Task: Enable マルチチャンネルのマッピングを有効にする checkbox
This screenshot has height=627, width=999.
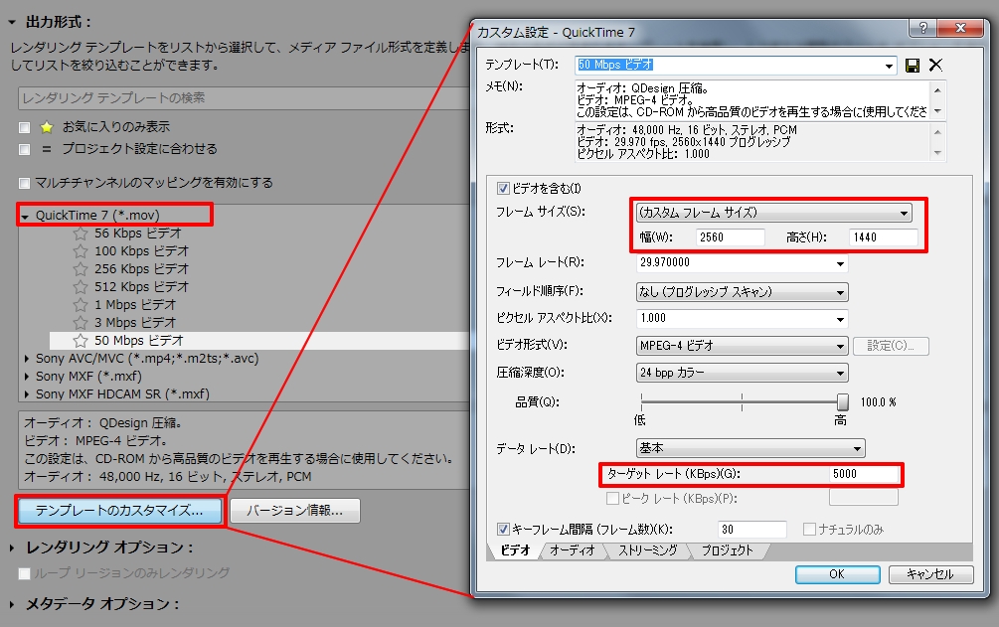Action: coord(24,184)
